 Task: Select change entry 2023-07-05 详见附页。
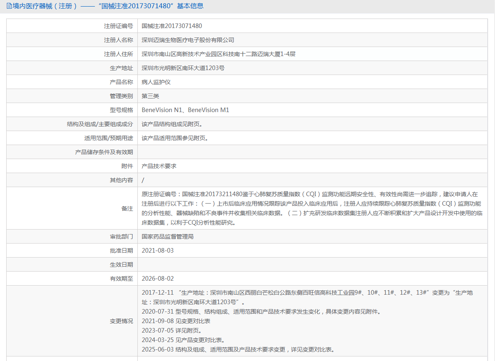172,331
